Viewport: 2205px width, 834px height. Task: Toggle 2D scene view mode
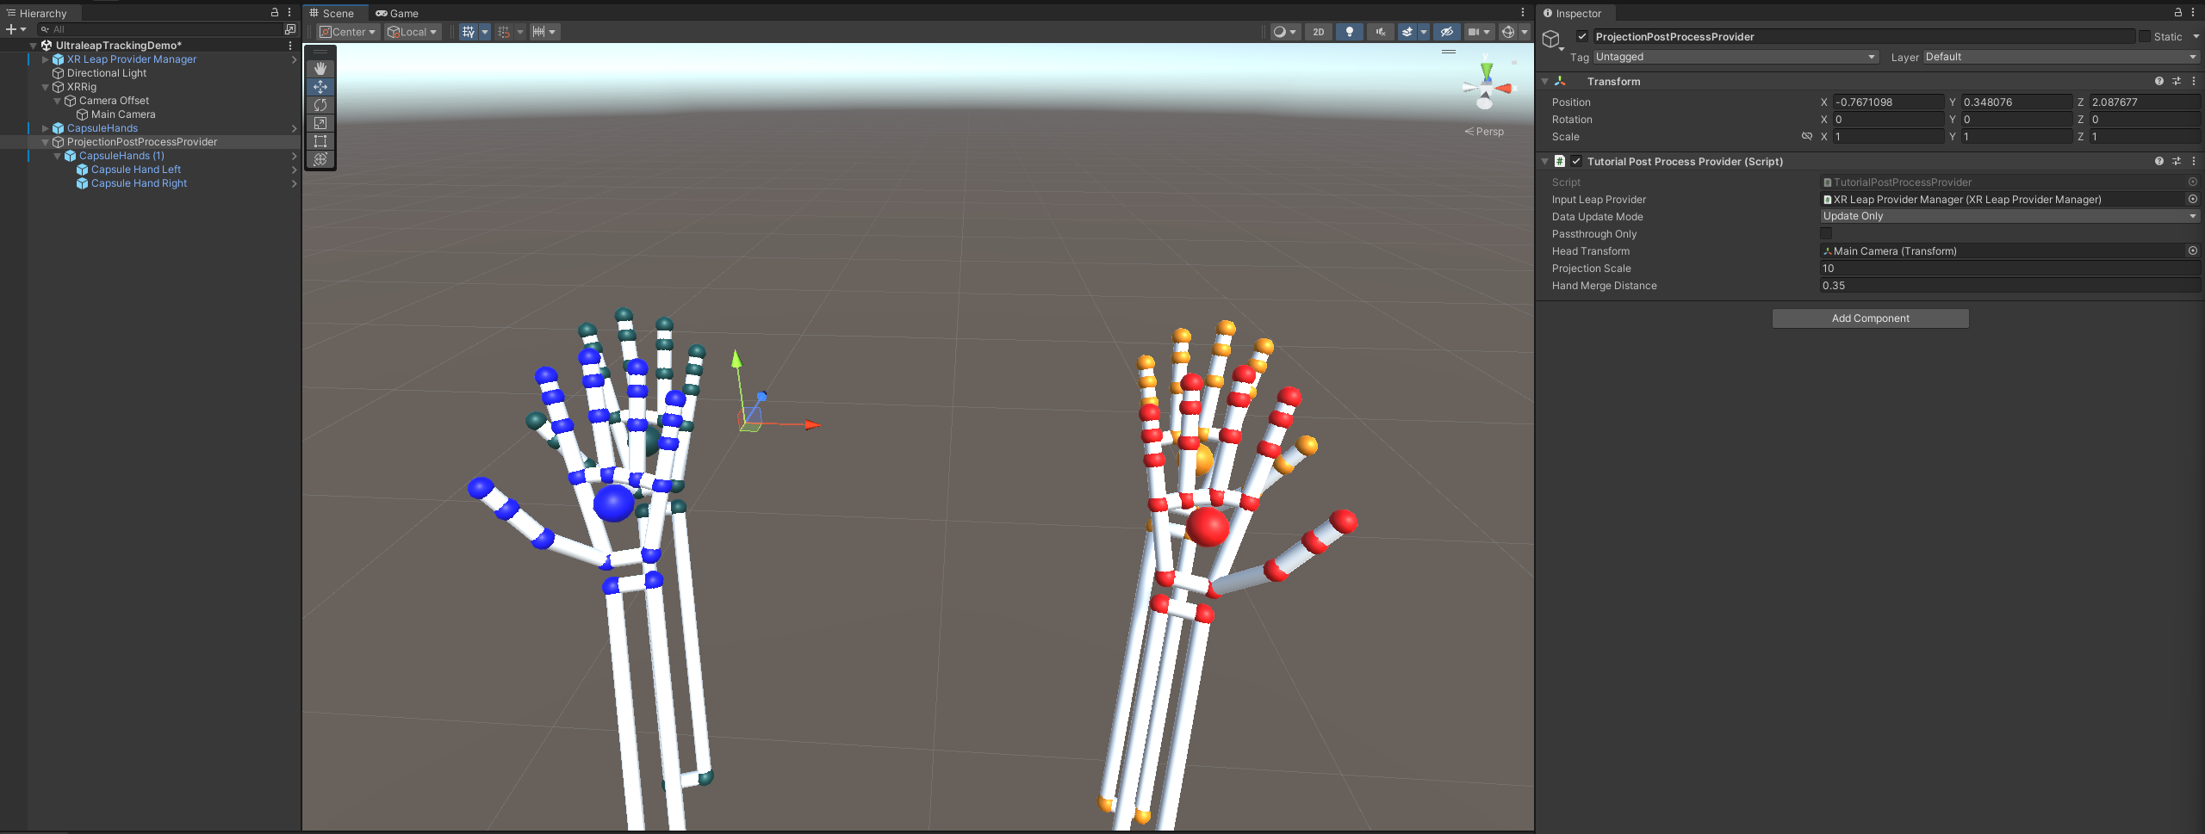tap(1318, 32)
